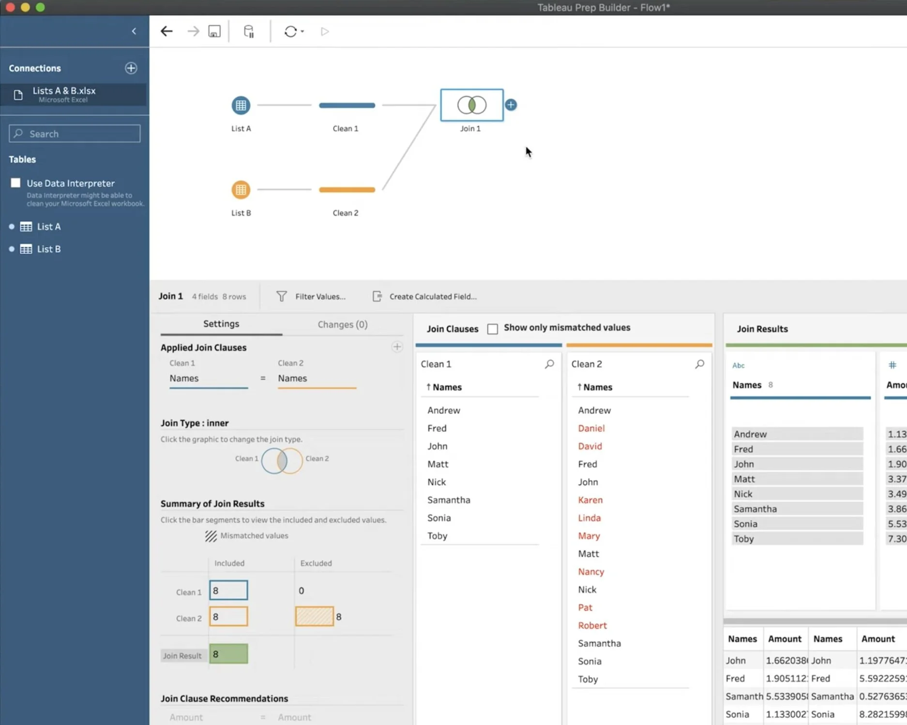Viewport: 907px width, 725px height.
Task: Add a new connection with the plus icon
Action: point(131,68)
